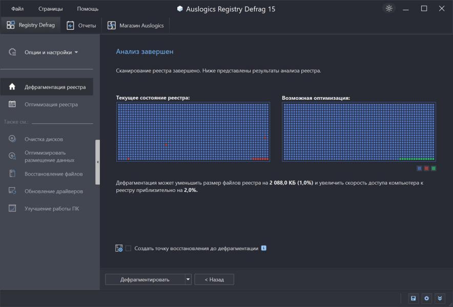Open settings via the gear icon in status bar
Screen dimensions: 453x307
coord(426,298)
